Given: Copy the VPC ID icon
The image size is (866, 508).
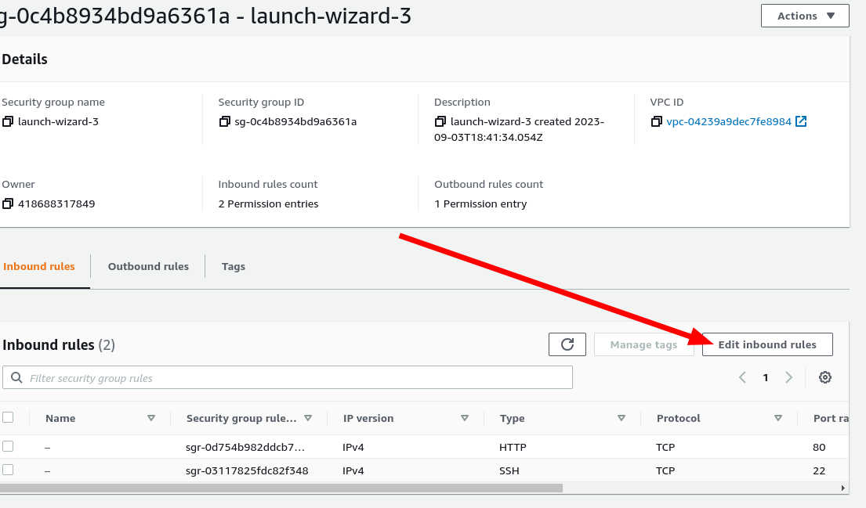Looking at the screenshot, I should (x=657, y=122).
